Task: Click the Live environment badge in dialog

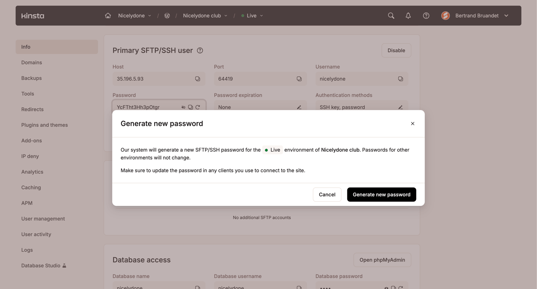Action: [x=272, y=150]
